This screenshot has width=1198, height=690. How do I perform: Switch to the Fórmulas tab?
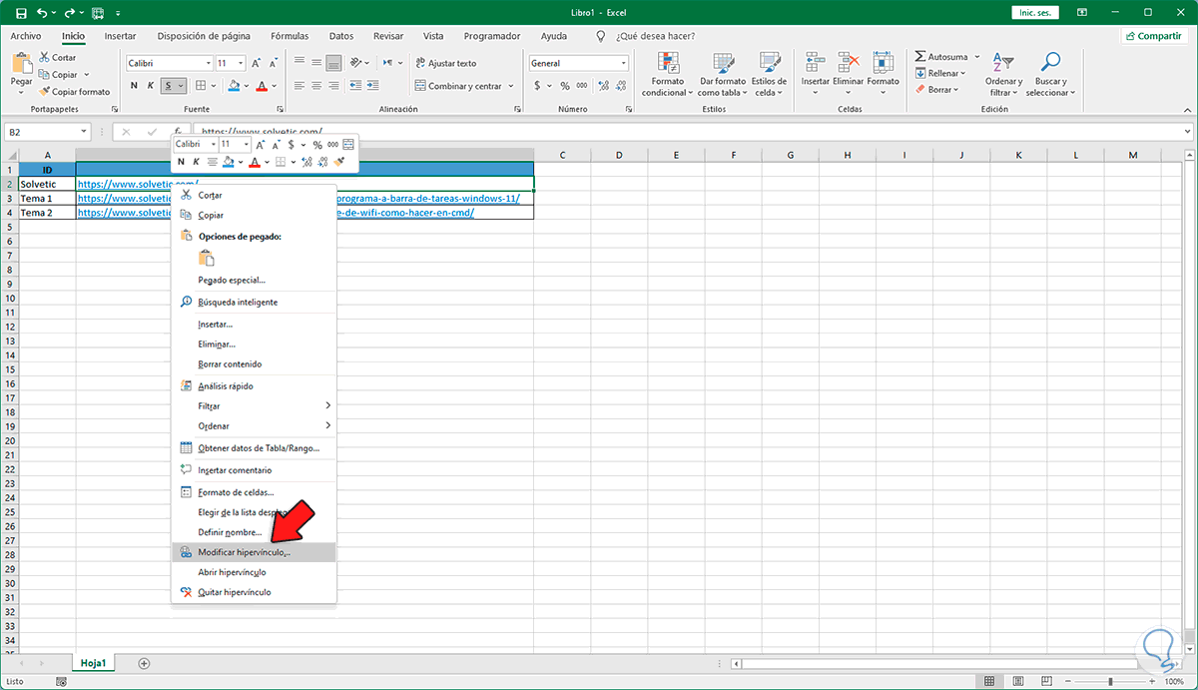point(289,36)
